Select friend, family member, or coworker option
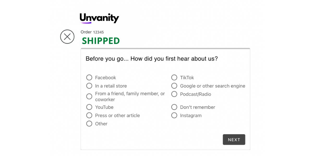Screen dimensions: 313x156 (89, 96)
